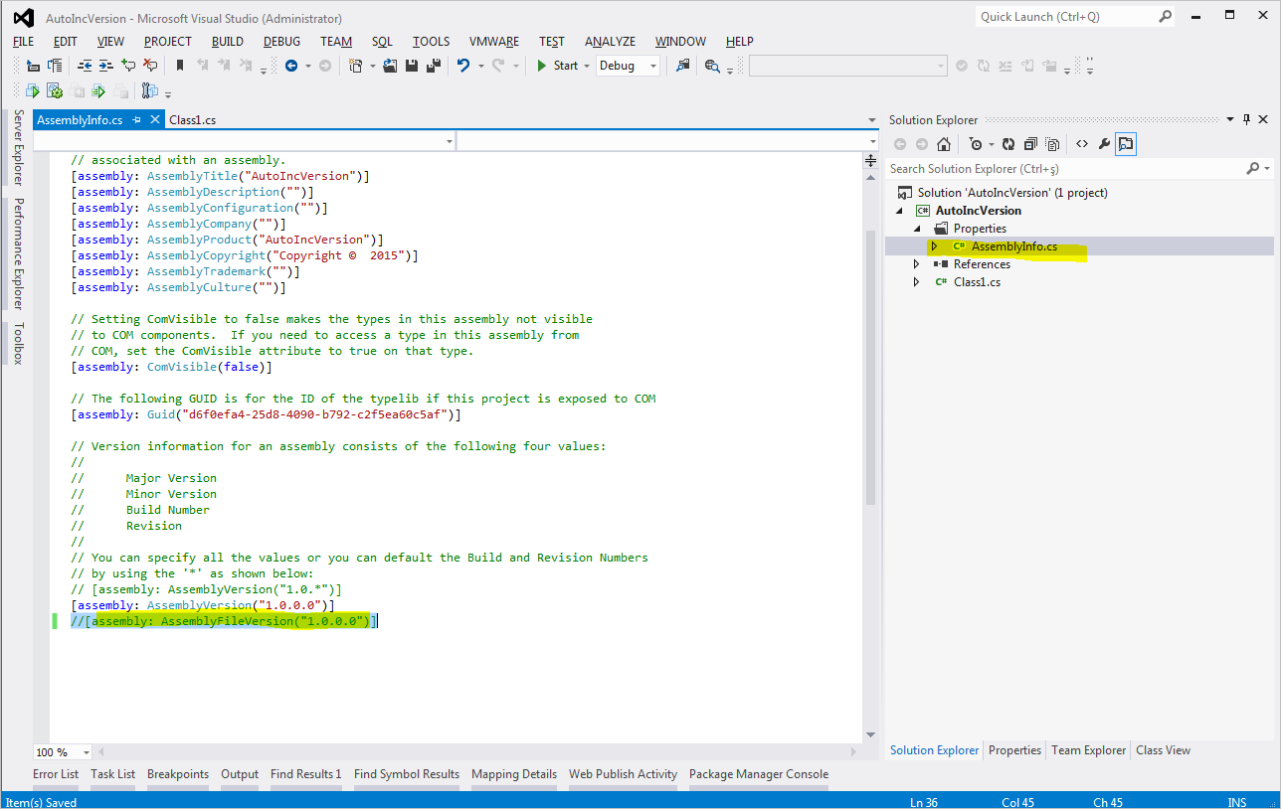Screen dimensions: 1281x809
Task: Open the Output panel tab
Action: click(240, 774)
